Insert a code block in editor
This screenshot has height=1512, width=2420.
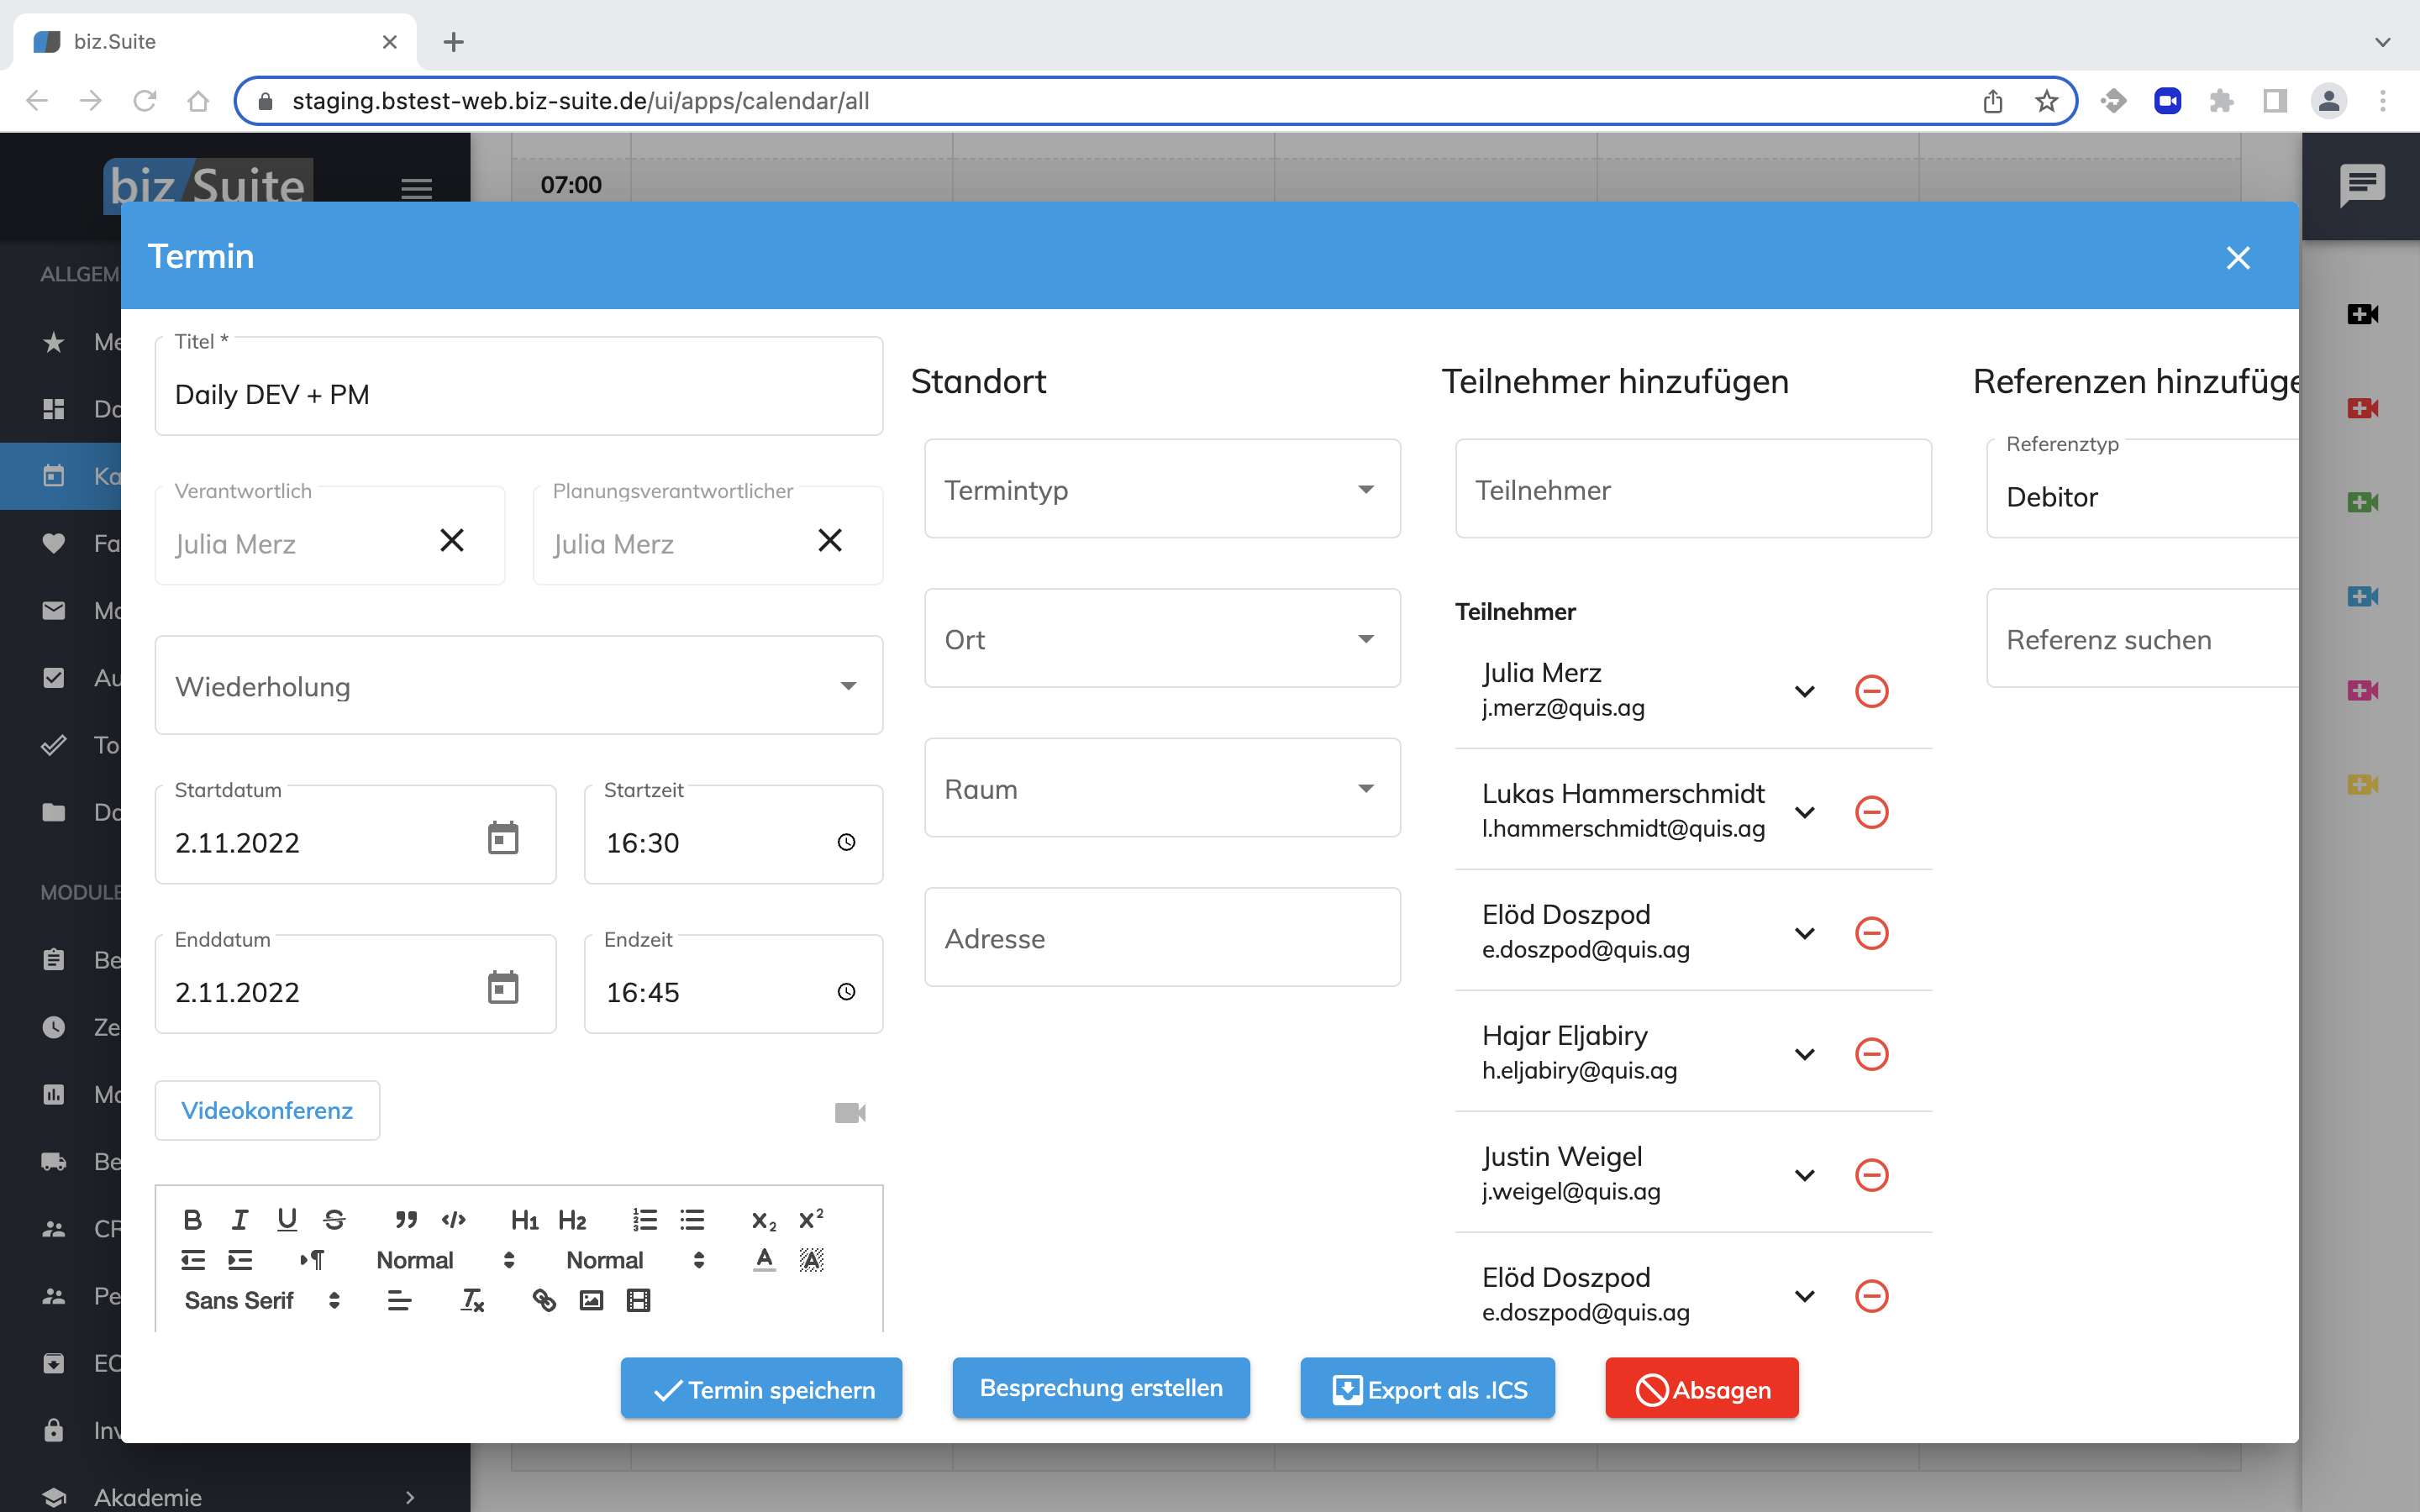tap(453, 1219)
